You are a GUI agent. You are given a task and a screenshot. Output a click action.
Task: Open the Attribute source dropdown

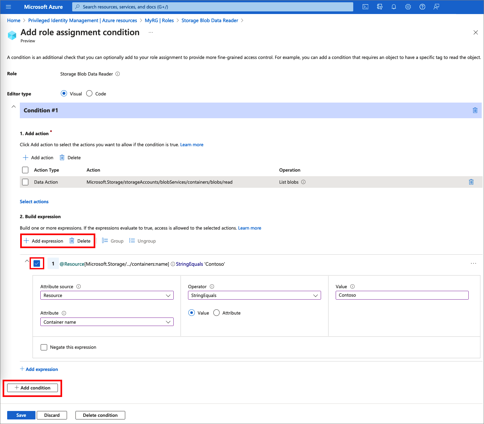107,295
